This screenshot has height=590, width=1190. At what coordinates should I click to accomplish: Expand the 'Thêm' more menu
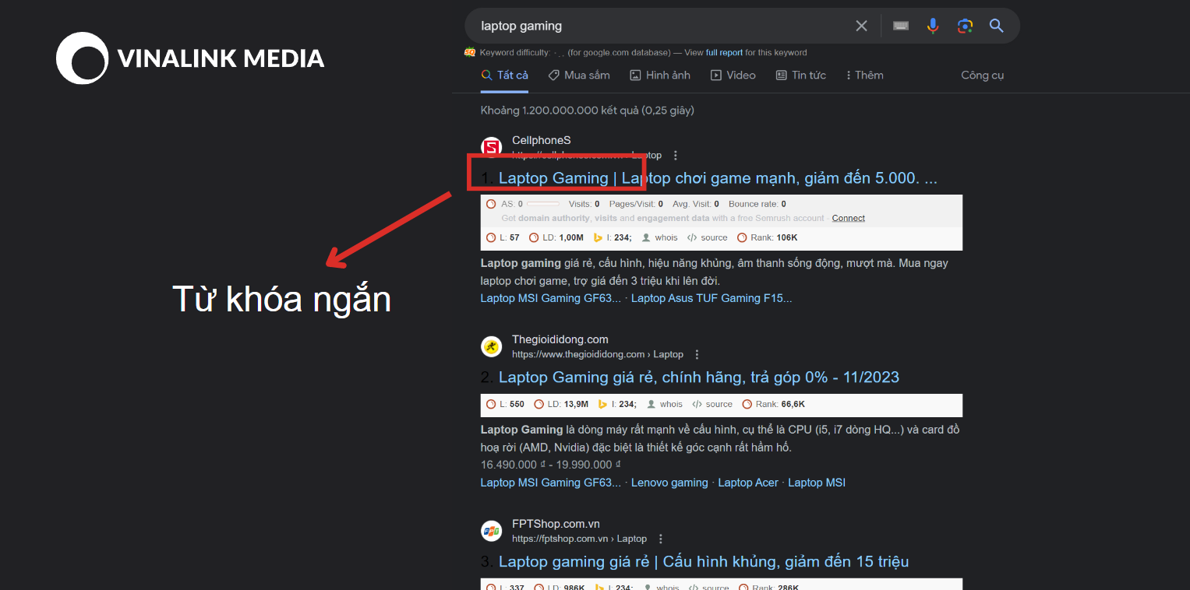tap(864, 75)
